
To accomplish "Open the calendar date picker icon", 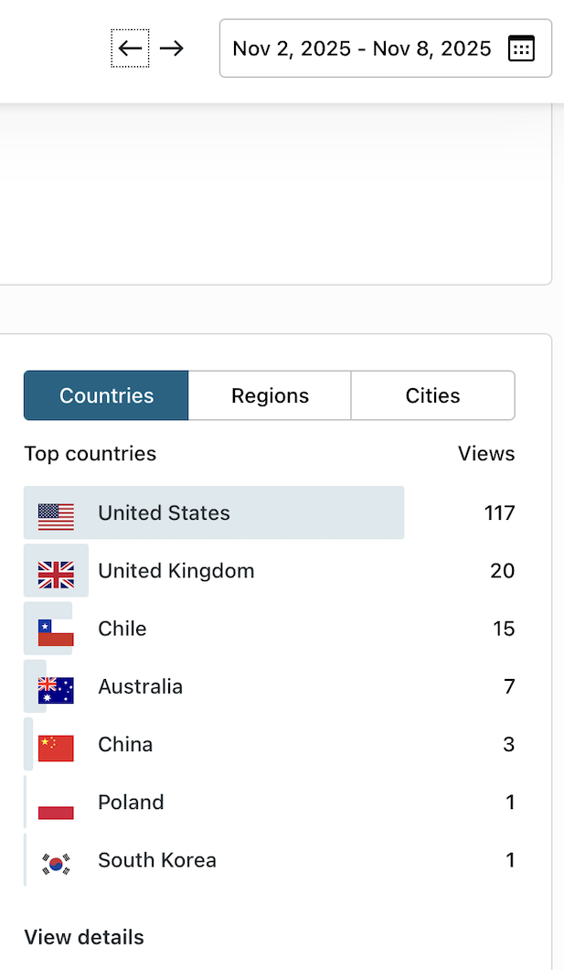I will point(521,48).
